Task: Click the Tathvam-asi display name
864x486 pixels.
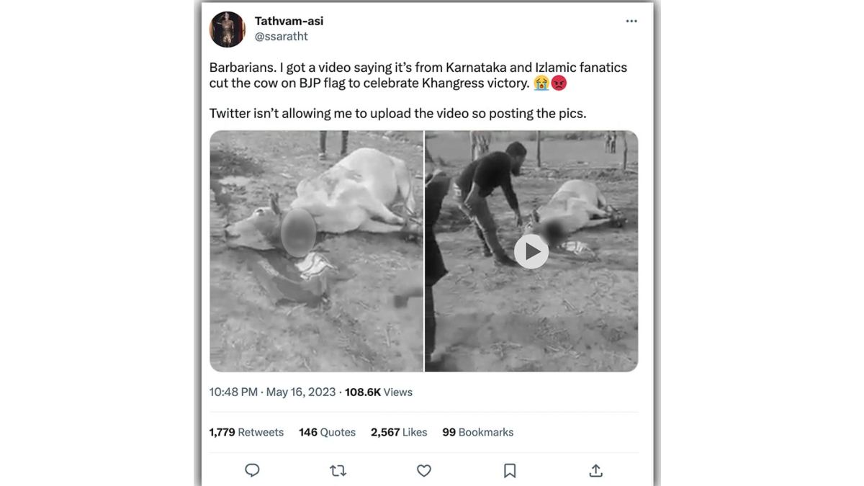Action: (x=289, y=20)
